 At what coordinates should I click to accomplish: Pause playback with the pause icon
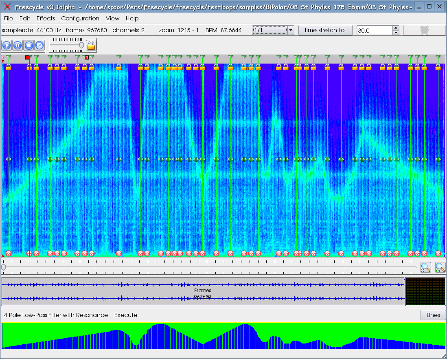point(18,45)
